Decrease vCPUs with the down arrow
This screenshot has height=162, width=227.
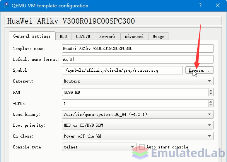click(x=211, y=105)
